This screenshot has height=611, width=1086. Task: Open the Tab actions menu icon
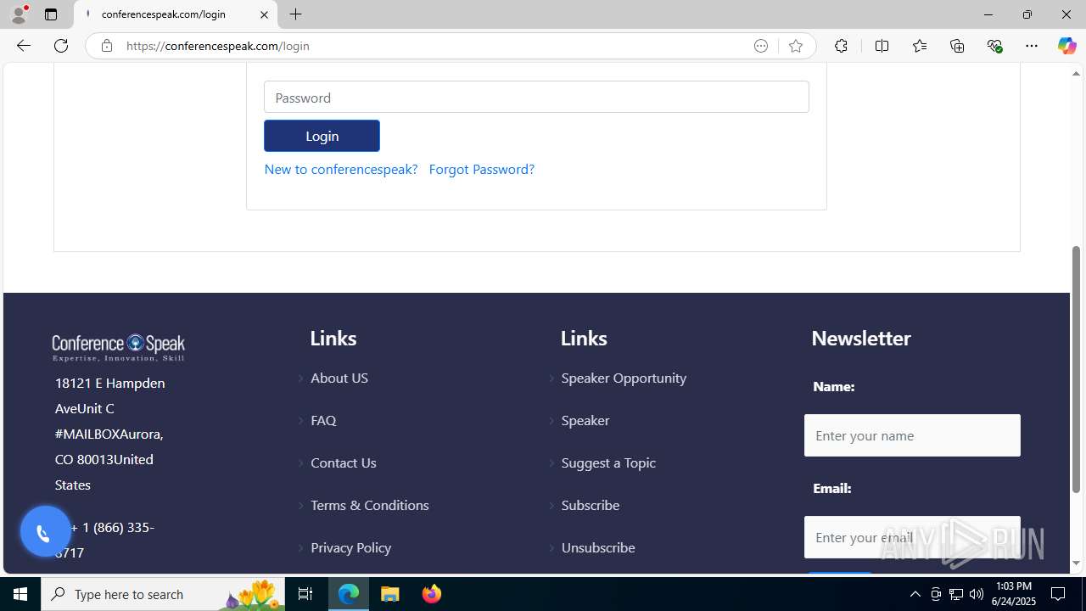(x=51, y=14)
